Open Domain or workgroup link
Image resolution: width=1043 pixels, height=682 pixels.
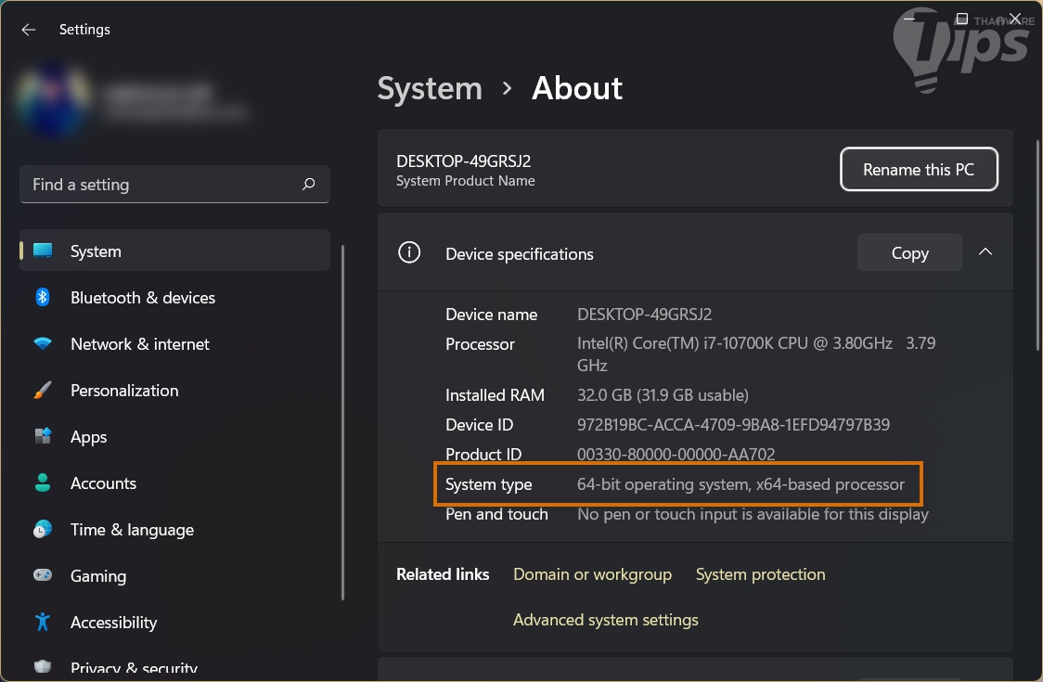tap(592, 574)
